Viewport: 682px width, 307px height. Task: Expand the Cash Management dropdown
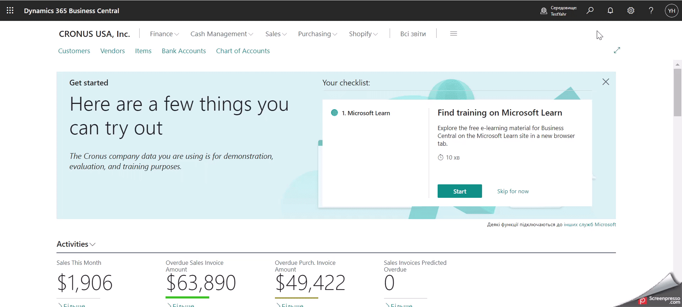(x=222, y=34)
